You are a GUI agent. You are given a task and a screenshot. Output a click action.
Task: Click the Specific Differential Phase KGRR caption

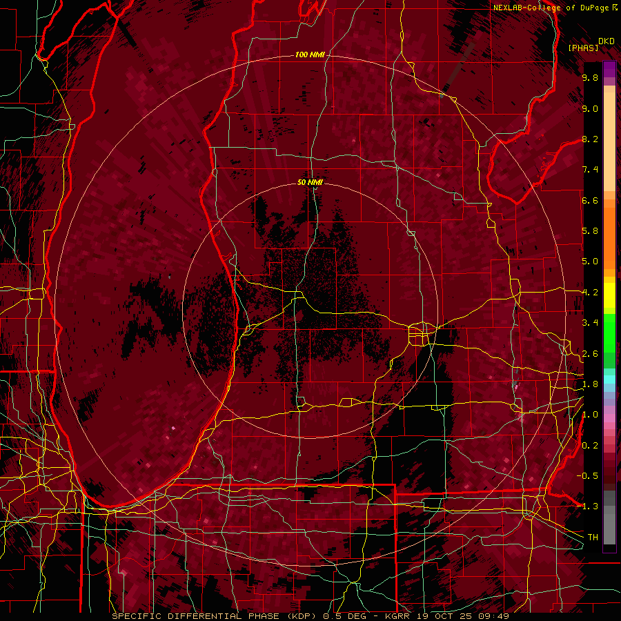tap(310, 616)
